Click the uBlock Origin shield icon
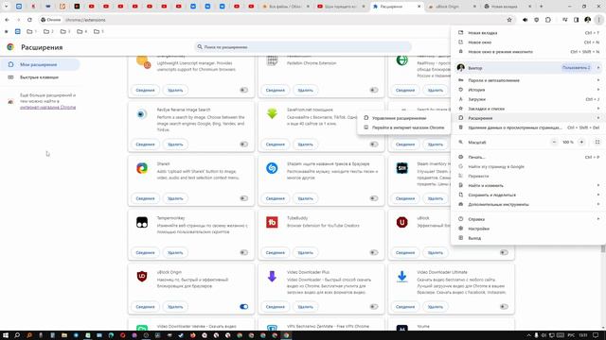 pyautogui.click(x=141, y=277)
